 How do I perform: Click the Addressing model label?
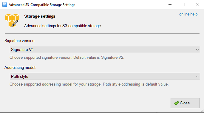[20, 68]
